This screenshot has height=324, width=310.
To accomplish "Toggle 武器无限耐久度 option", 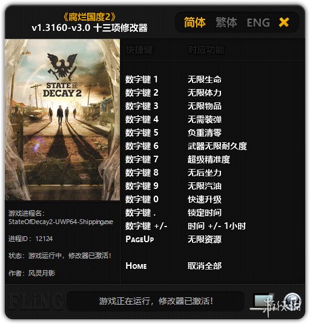I will click(x=217, y=146).
